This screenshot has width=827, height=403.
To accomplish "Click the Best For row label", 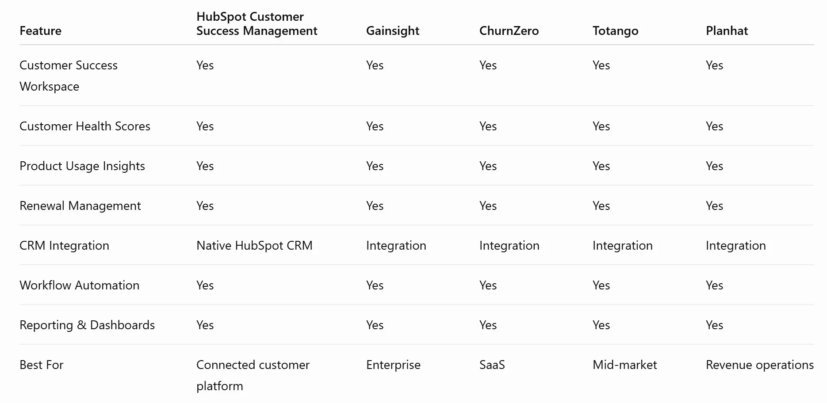I will click(42, 365).
